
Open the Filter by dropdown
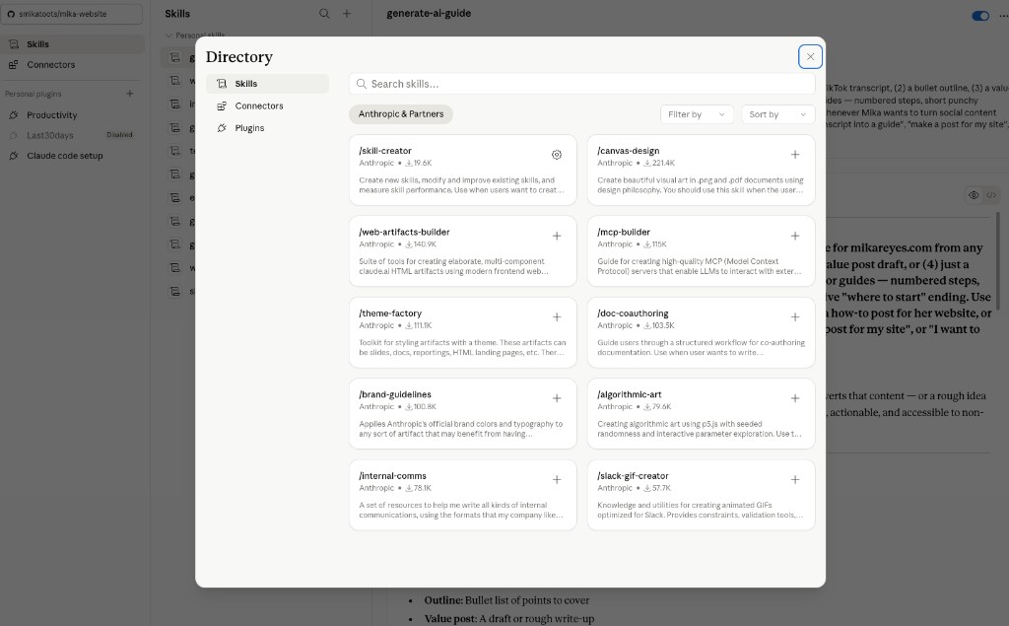point(696,114)
